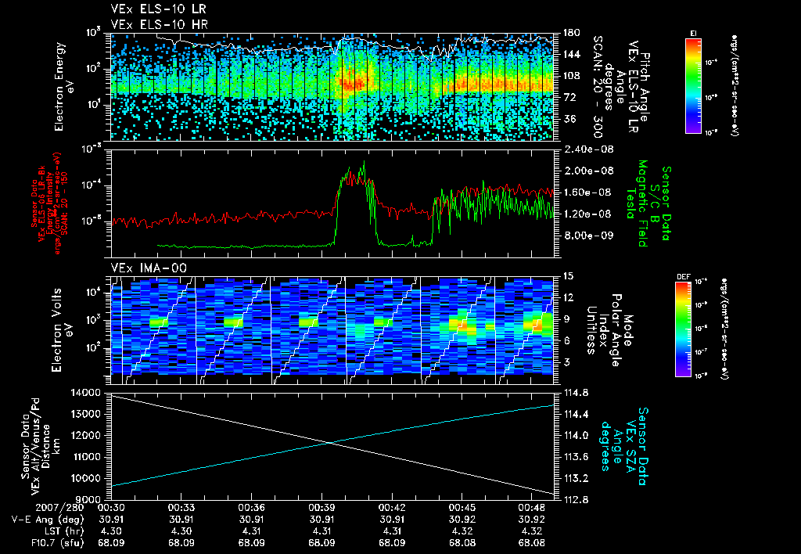Image resolution: width=801 pixels, height=554 pixels.
Task: Click the 36 pitch angle tick
Action: click(569, 119)
